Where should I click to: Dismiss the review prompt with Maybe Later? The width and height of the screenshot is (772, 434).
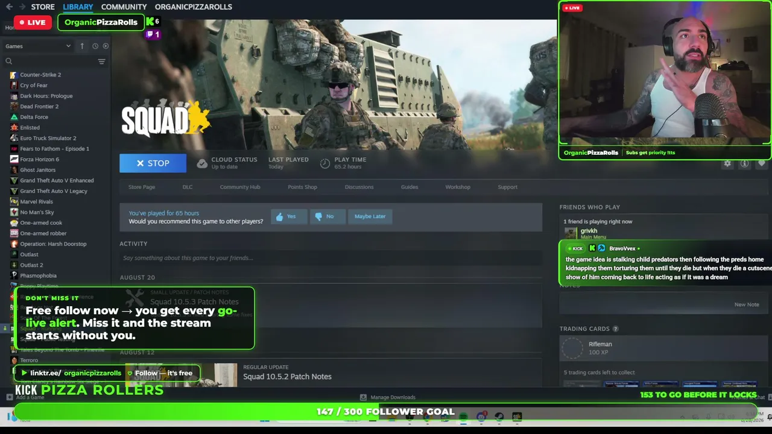tap(370, 216)
